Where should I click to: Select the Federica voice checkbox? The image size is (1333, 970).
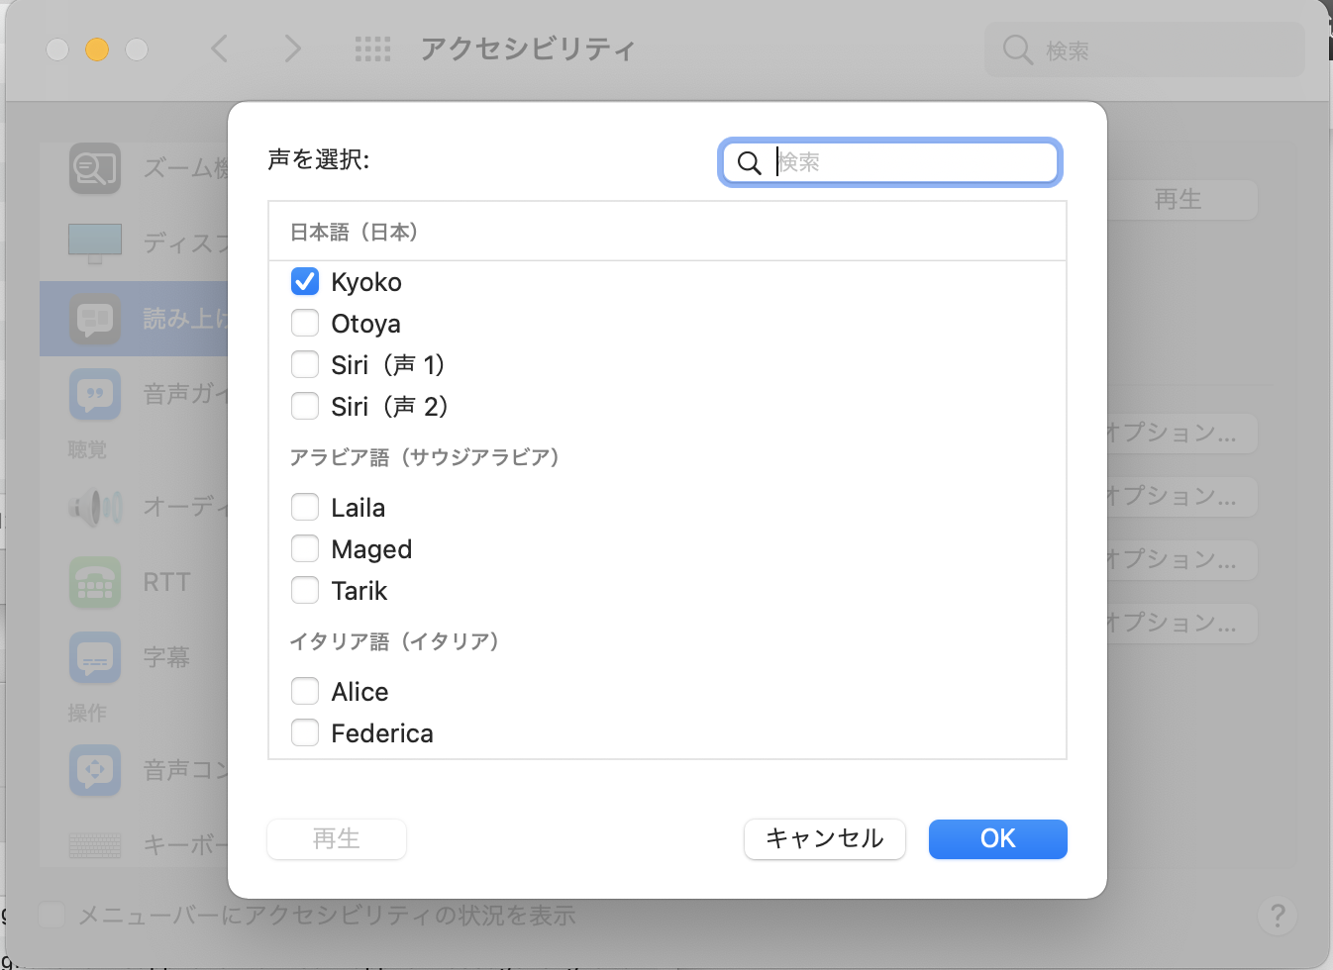[x=305, y=733]
